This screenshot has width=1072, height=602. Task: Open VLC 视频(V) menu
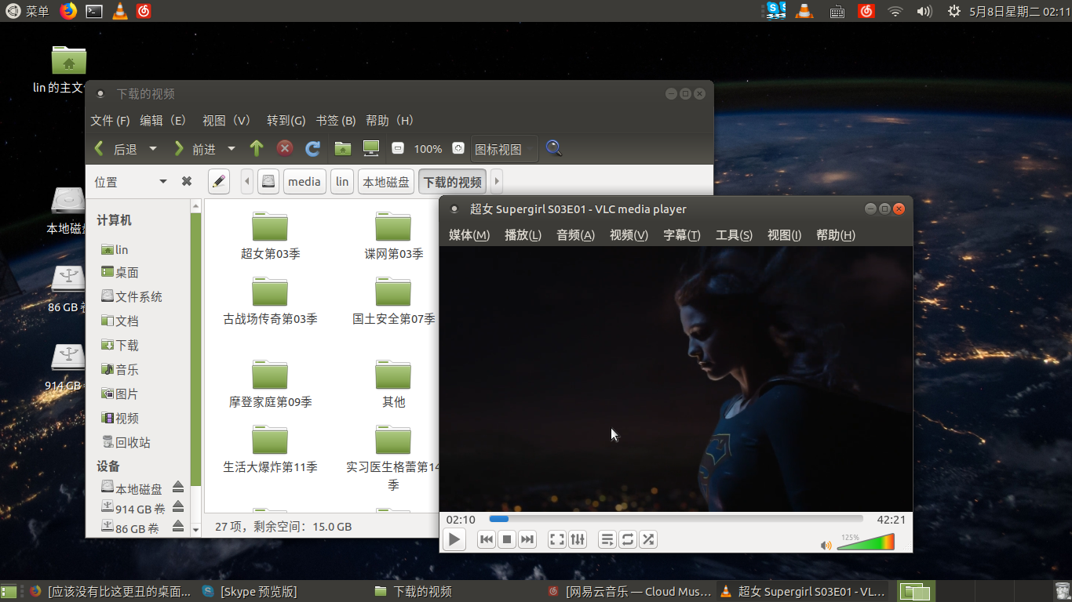[629, 234]
